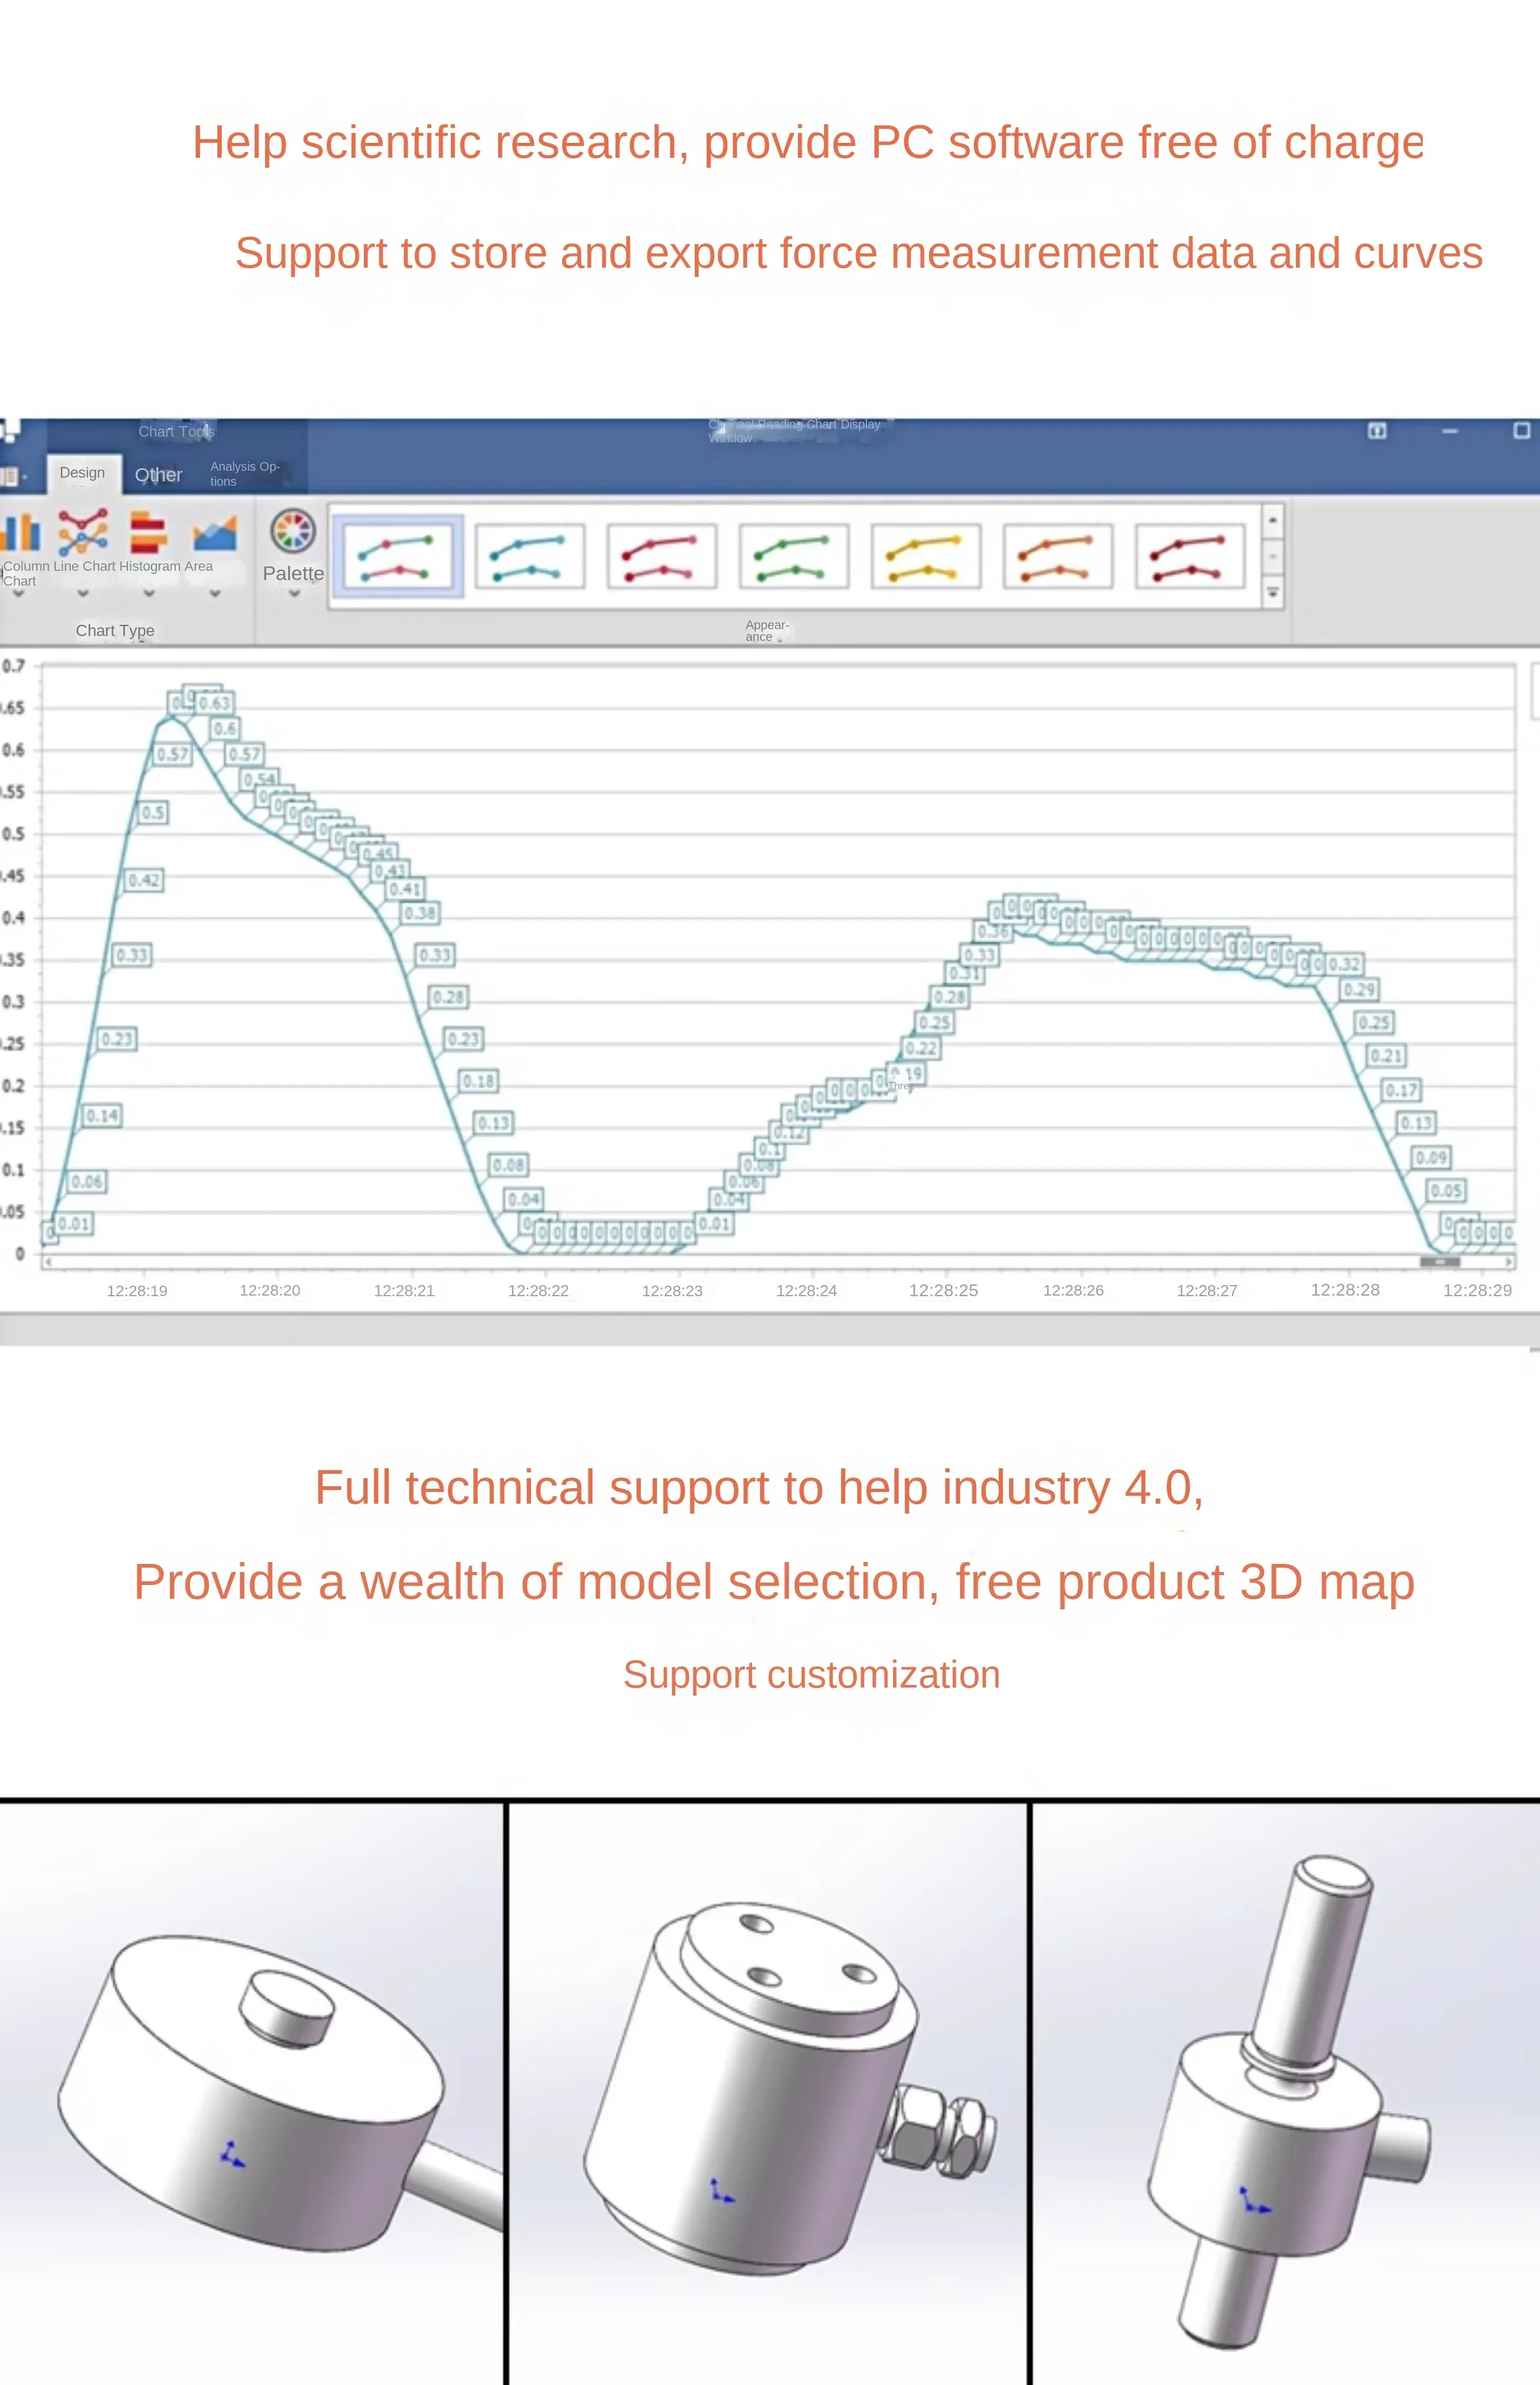1540x2385 pixels.
Task: Open the Analysis Options tab
Action: [x=244, y=474]
